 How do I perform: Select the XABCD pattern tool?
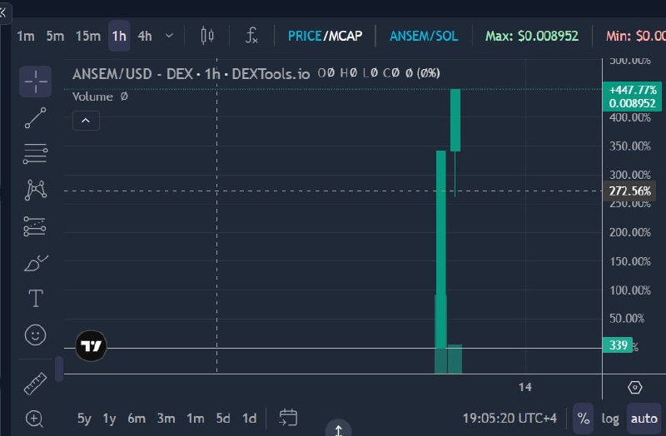[36, 190]
